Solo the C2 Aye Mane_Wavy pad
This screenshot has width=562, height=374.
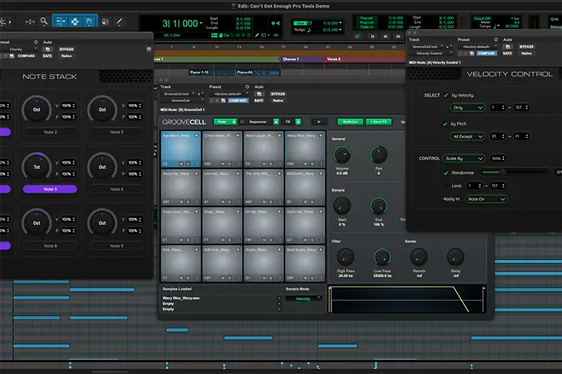pos(188,164)
